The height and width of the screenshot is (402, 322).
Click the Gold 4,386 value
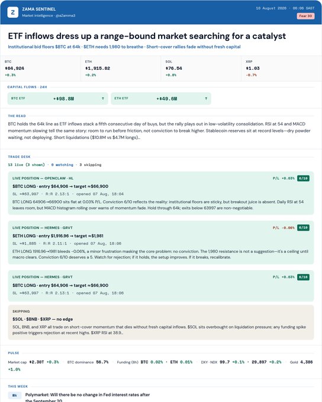(307, 362)
